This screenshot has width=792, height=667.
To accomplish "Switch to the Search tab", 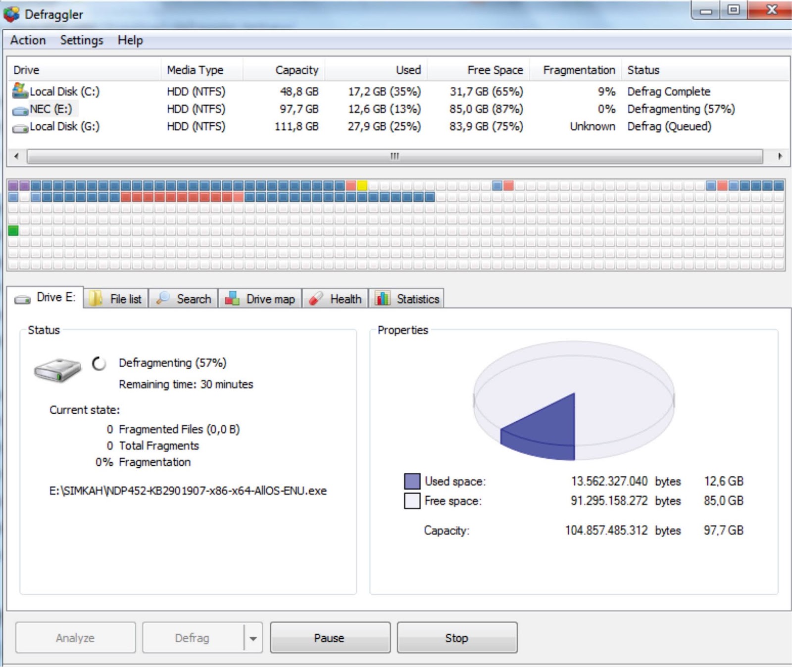I will tap(184, 298).
